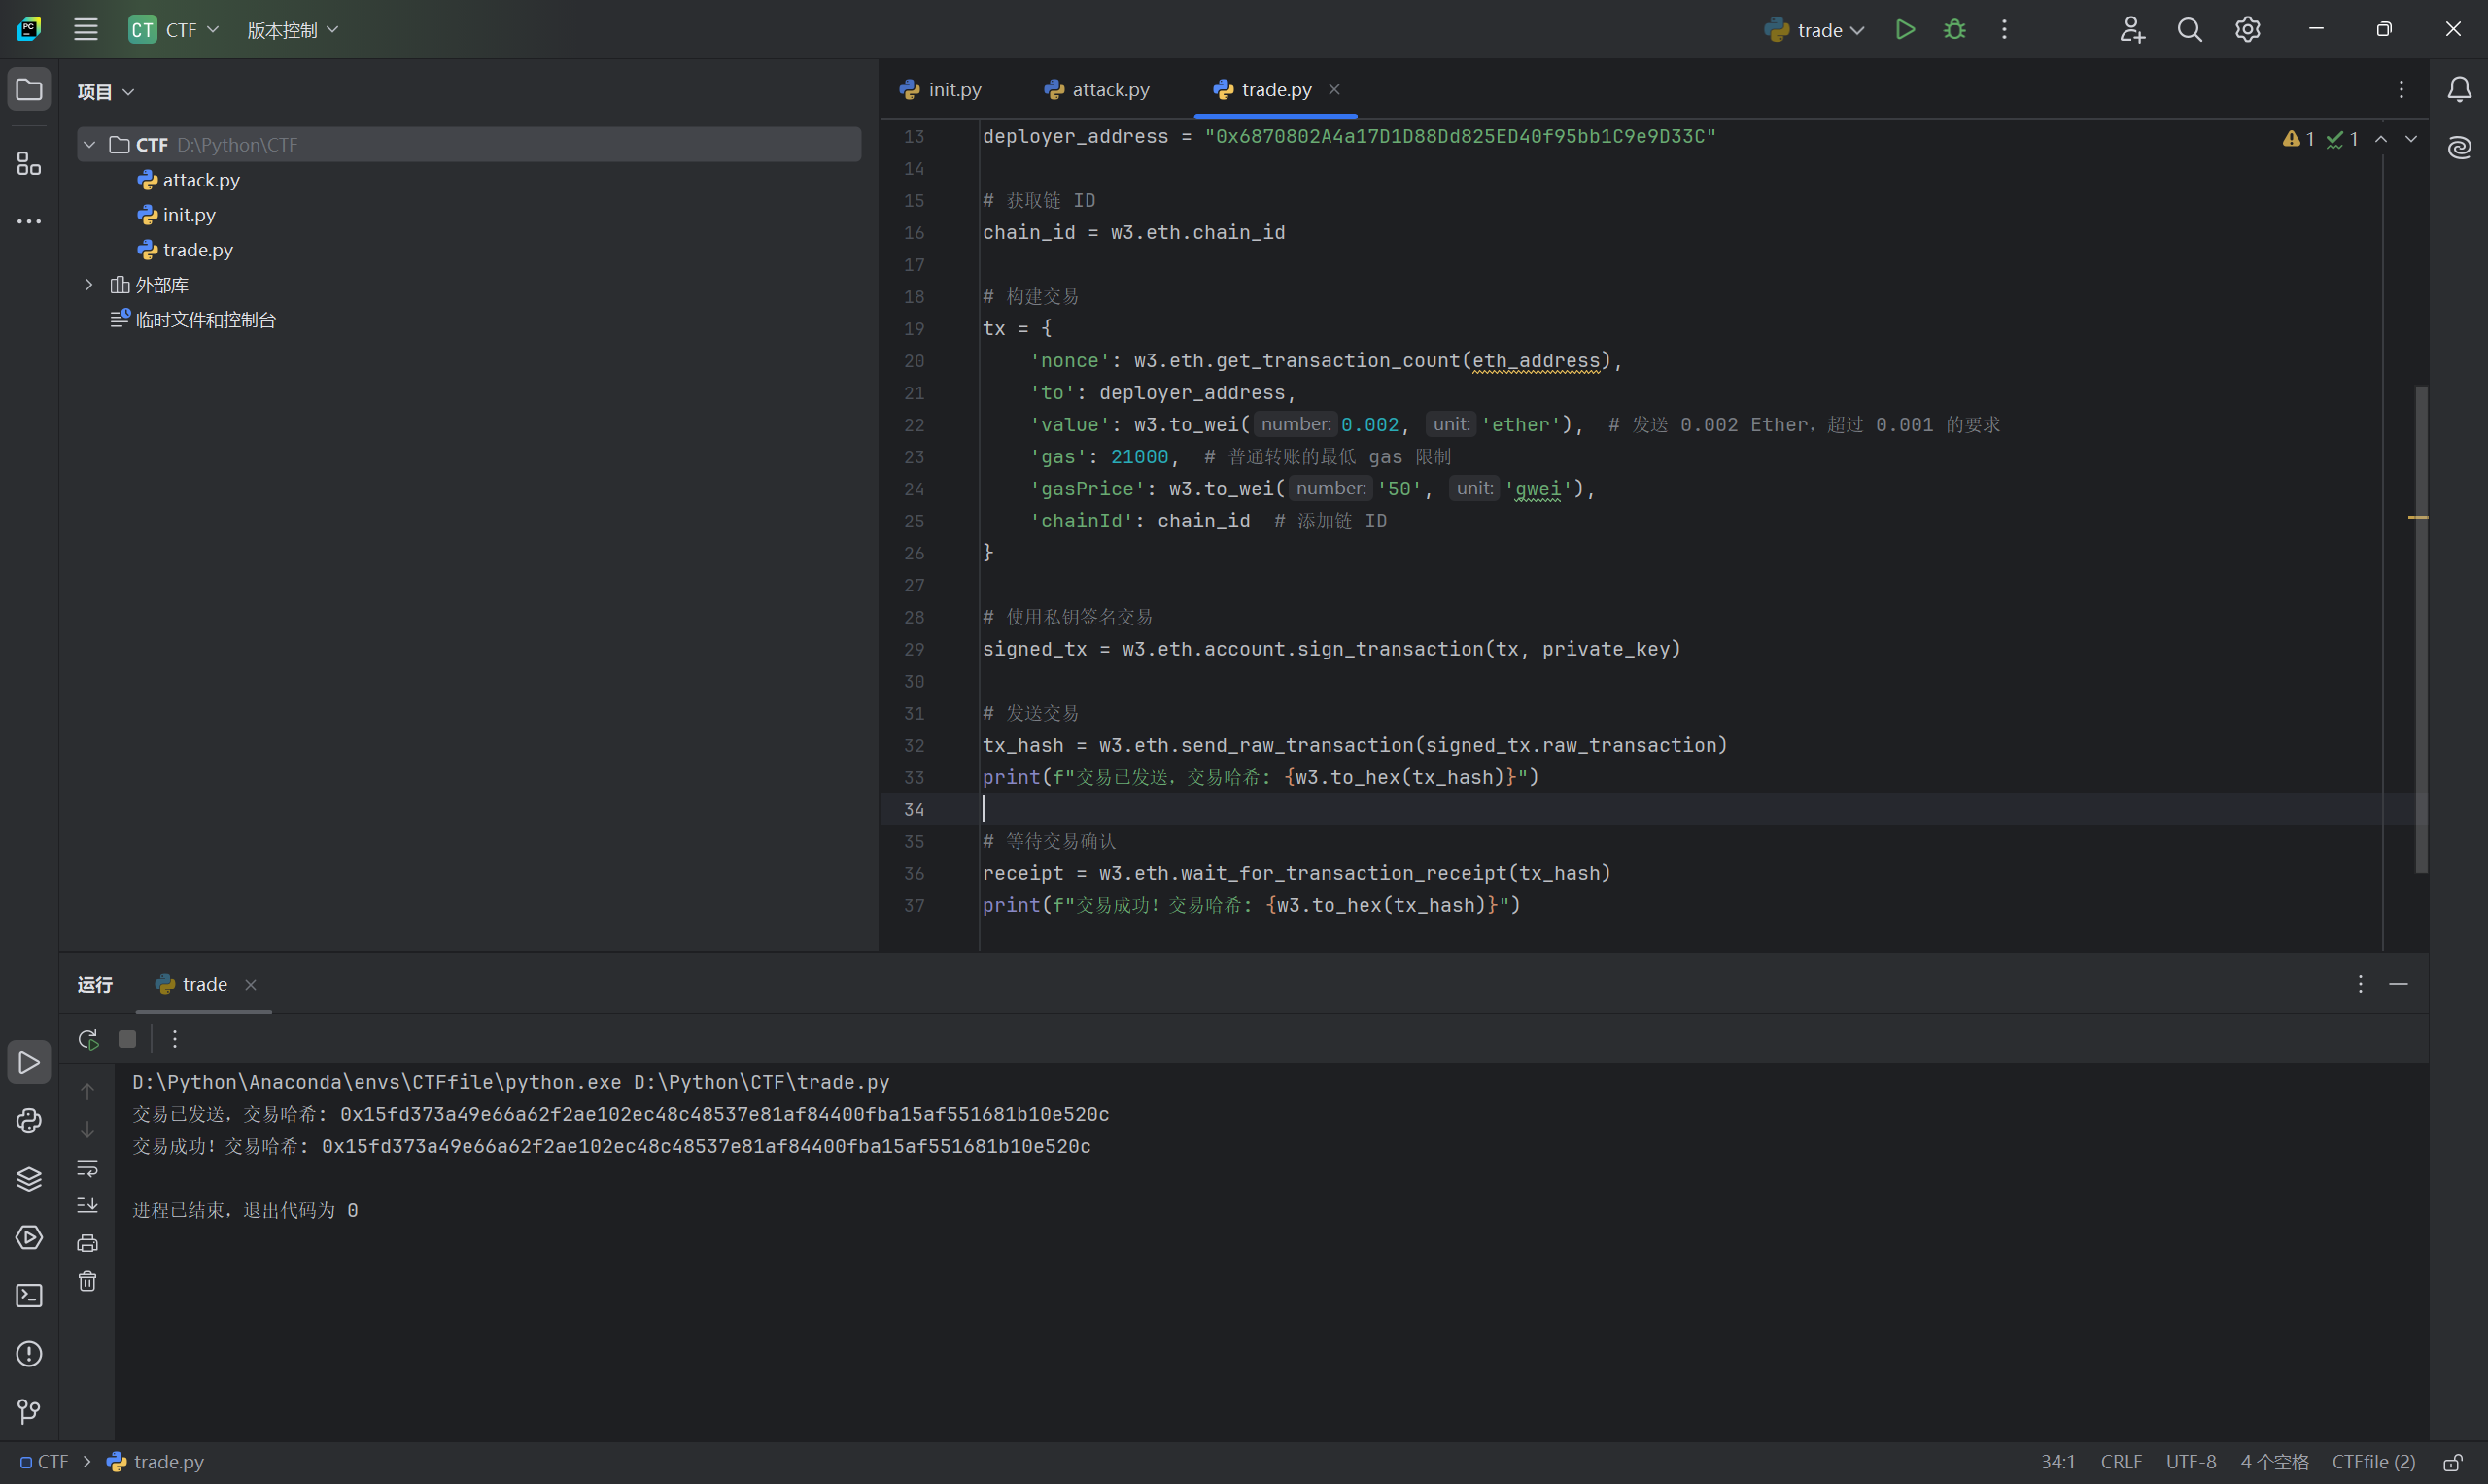2488x1484 pixels.
Task: Click the CTFfile (2) interpreter in the status bar
Action: (2373, 1462)
